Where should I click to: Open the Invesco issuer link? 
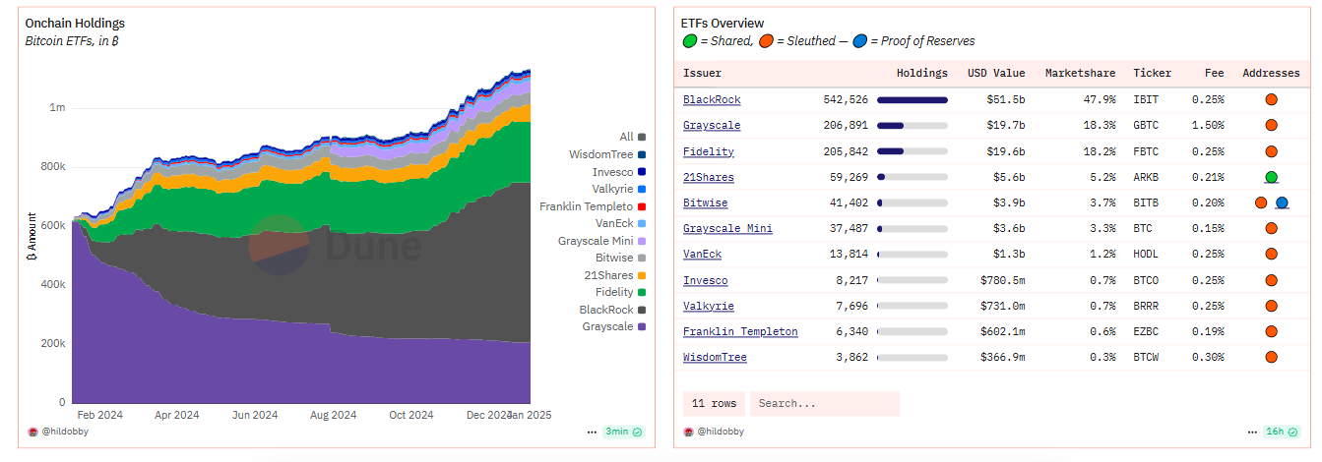point(706,280)
